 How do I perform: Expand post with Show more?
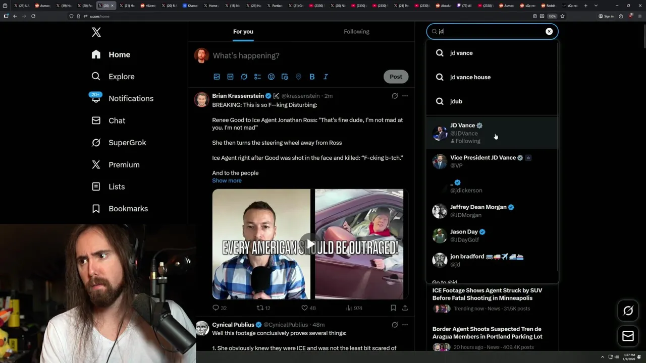(227, 180)
